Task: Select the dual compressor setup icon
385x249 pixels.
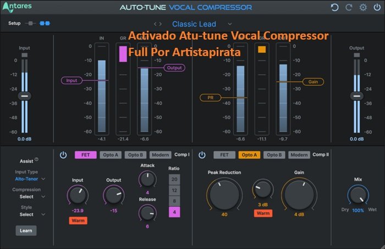Action: point(45,23)
